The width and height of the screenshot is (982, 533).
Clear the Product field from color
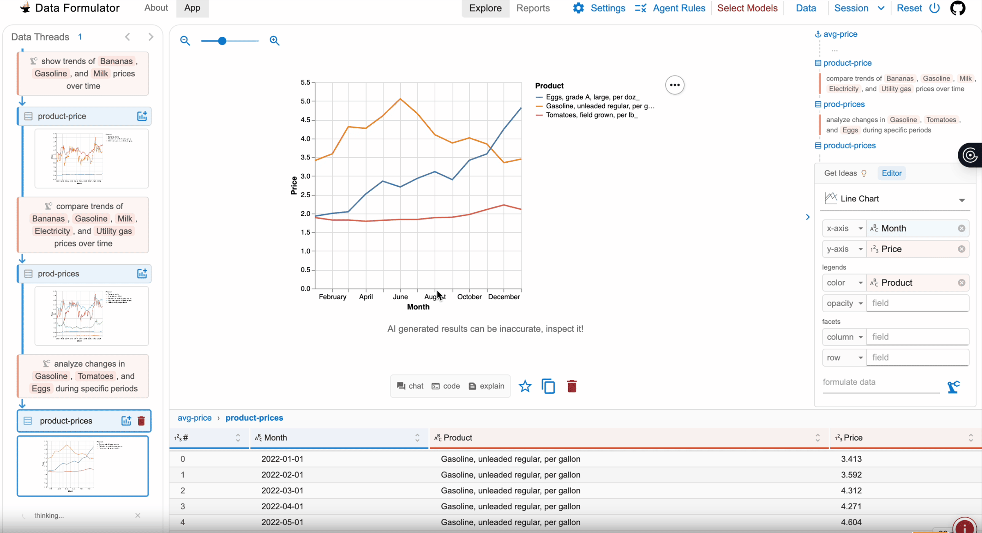tap(962, 283)
